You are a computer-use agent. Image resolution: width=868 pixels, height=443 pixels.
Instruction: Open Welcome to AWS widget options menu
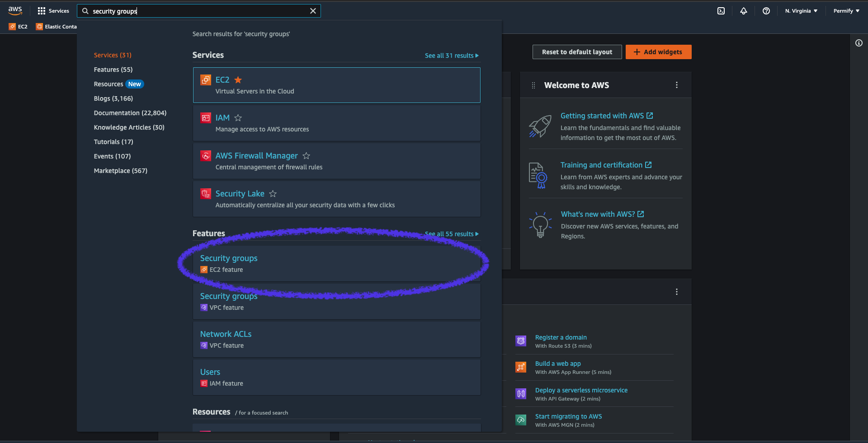[x=677, y=85]
